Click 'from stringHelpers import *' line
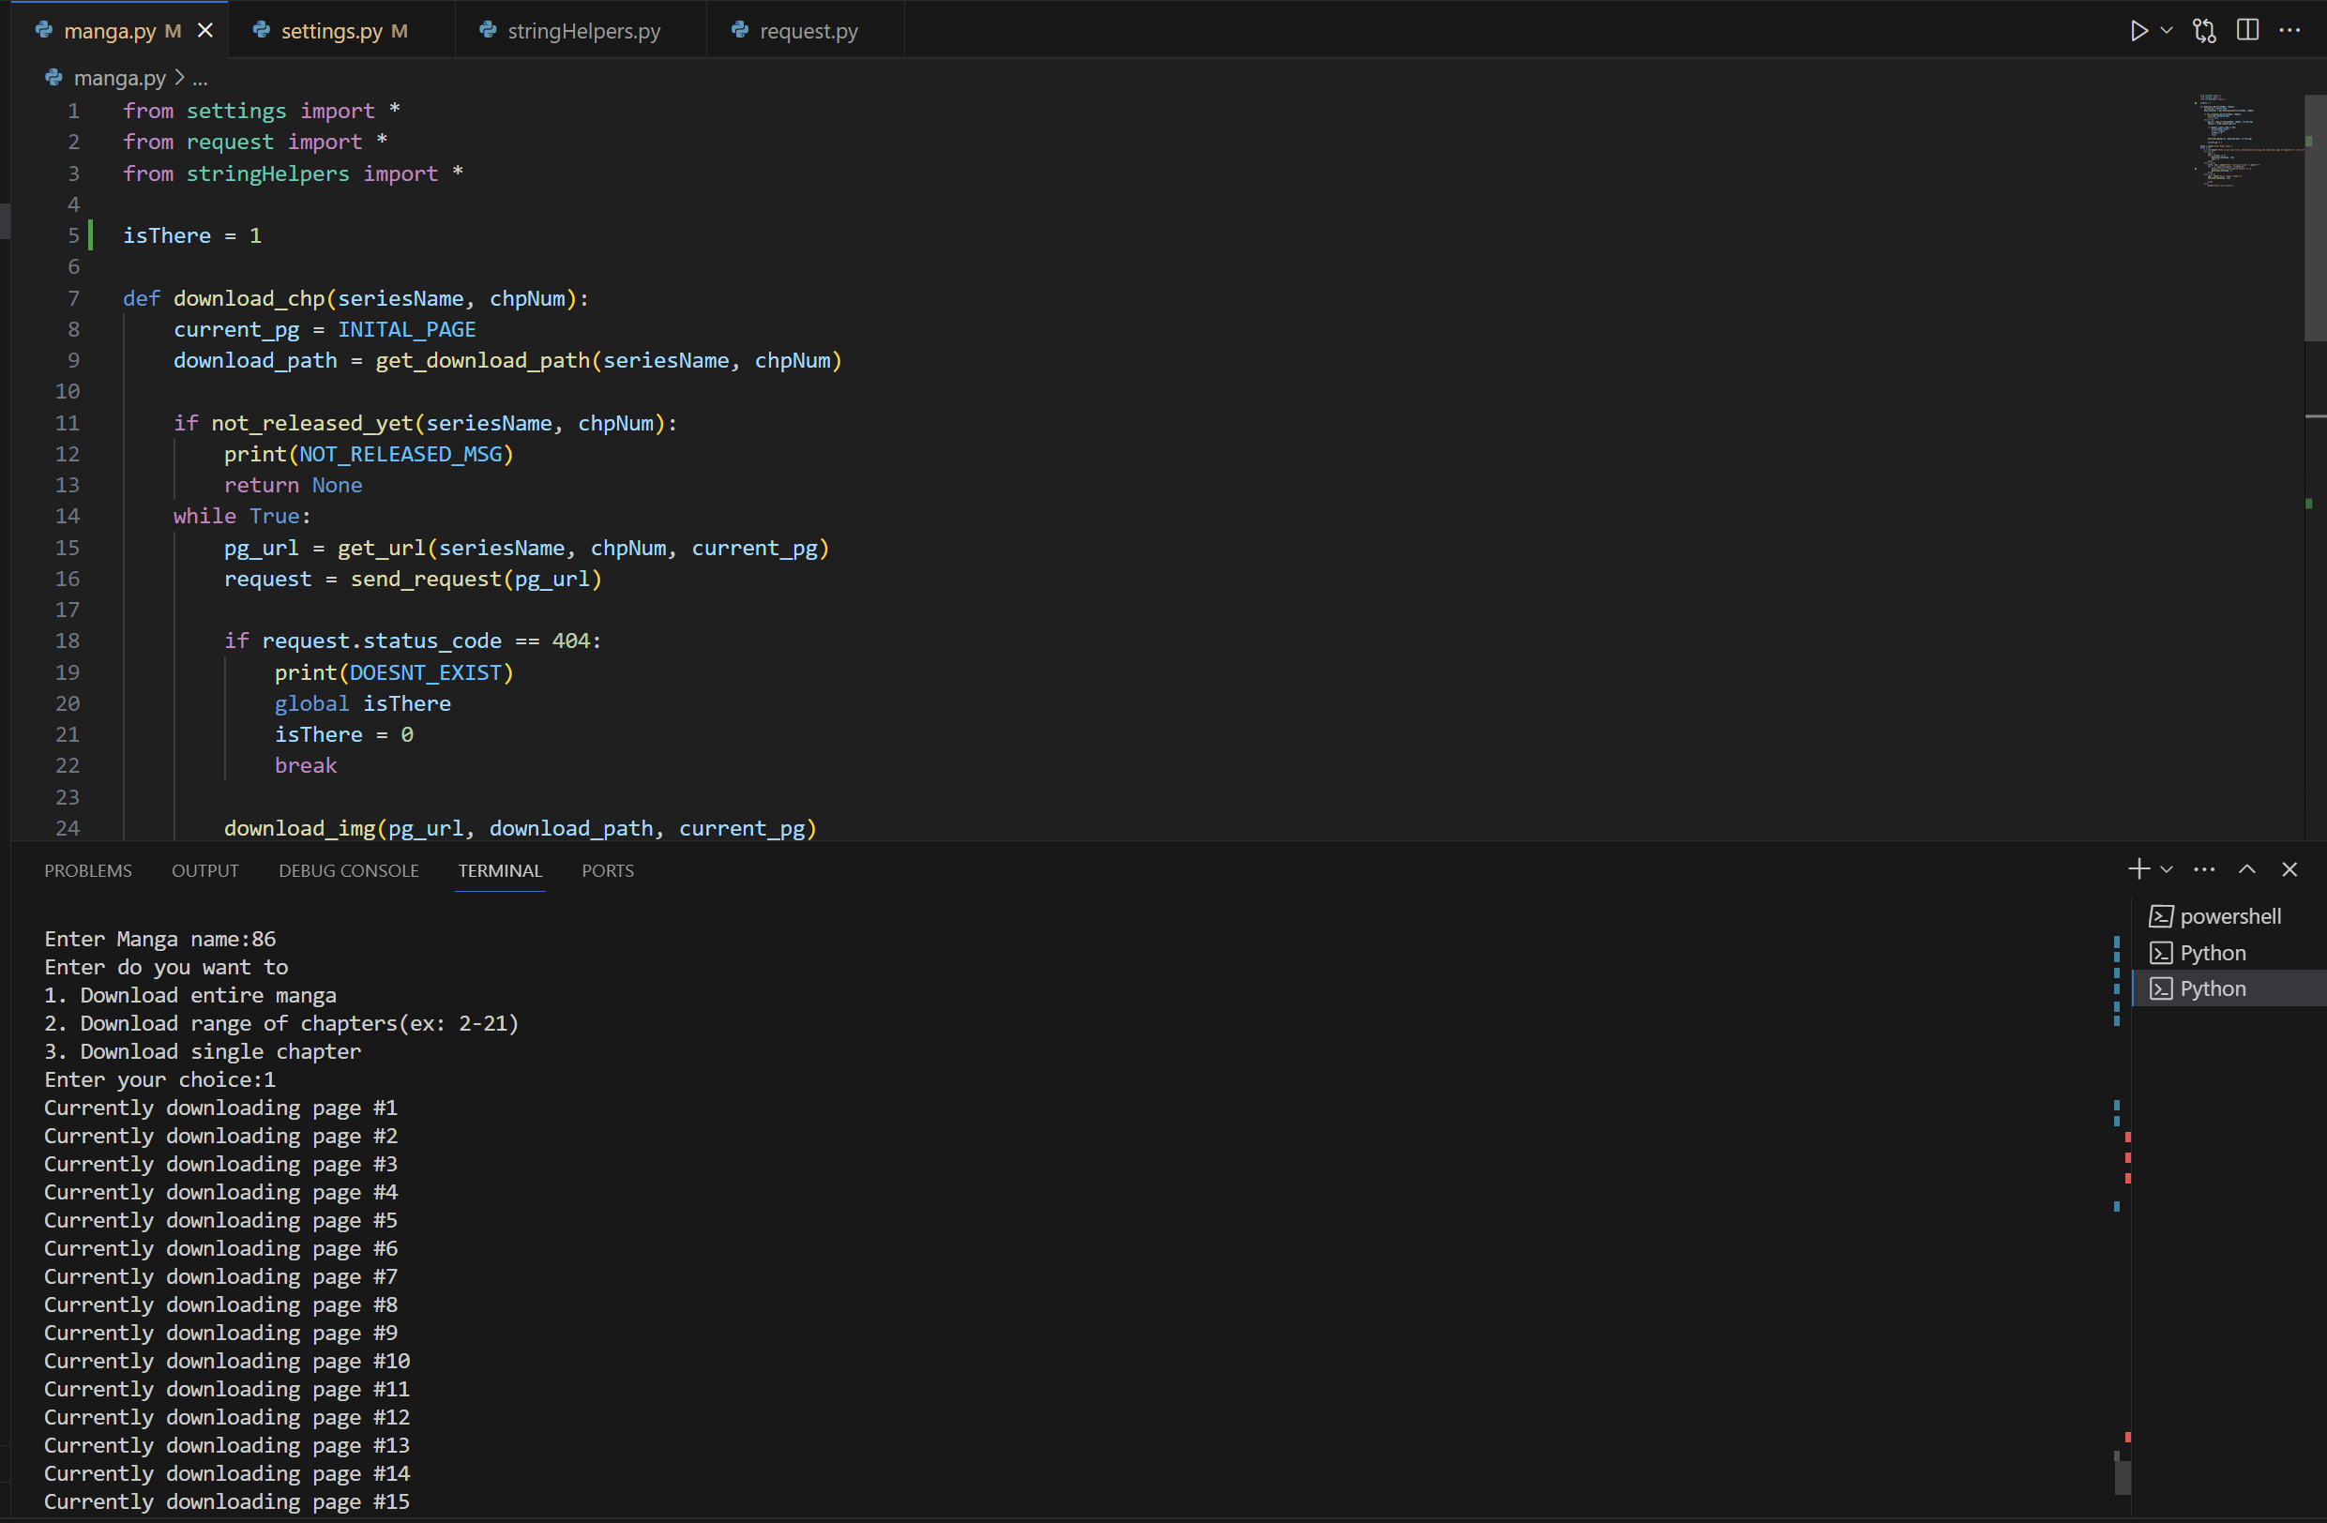This screenshot has height=1523, width=2327. click(294, 173)
